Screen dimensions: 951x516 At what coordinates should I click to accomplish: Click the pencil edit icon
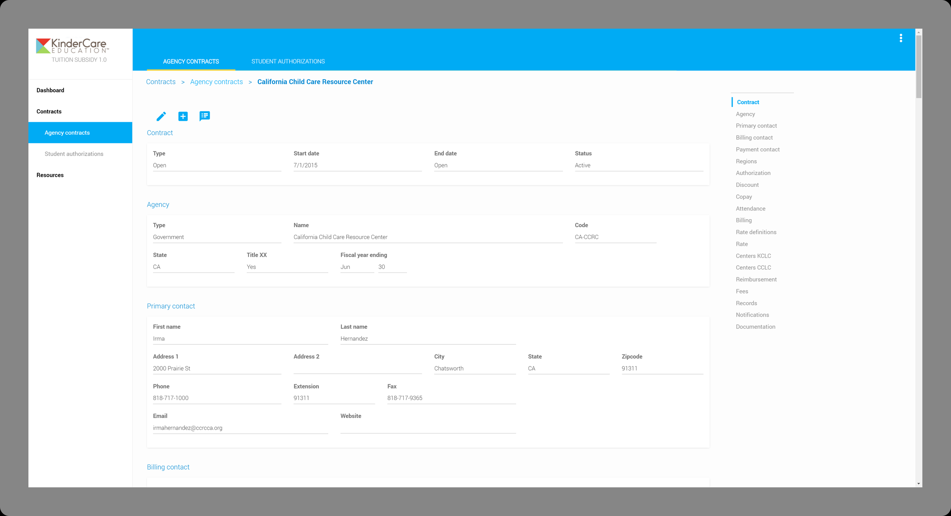pyautogui.click(x=161, y=116)
